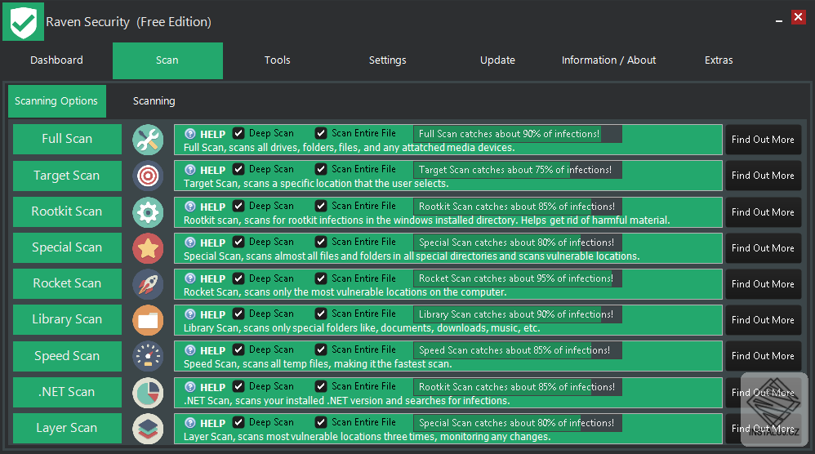Screen dimensions: 815x454
Task: Switch to the Tools tab
Action: tap(277, 60)
